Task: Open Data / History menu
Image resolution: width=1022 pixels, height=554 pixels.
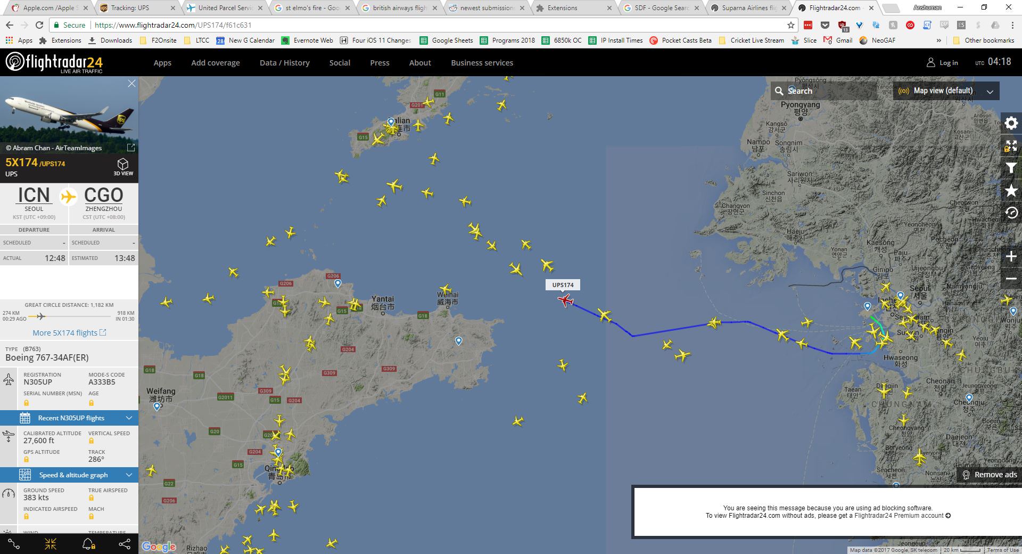Action: click(285, 63)
